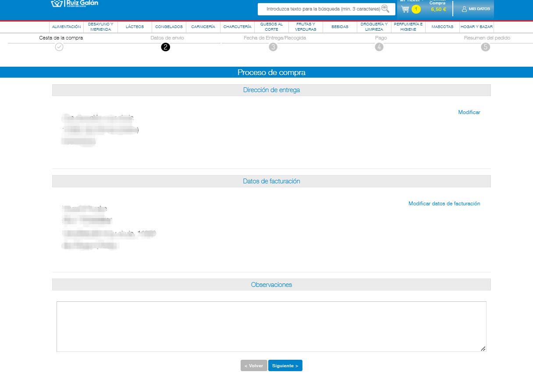Click the Proceso de compra title bar
The height and width of the screenshot is (383, 533).
[x=266, y=72]
